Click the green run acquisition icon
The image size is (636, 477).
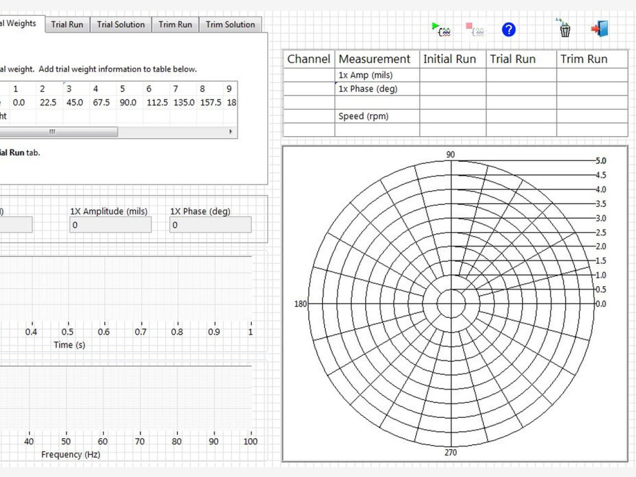coord(441,30)
